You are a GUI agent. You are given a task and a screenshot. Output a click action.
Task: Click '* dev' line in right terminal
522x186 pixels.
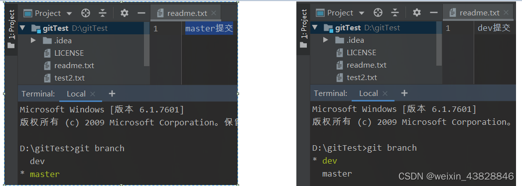click(325, 161)
